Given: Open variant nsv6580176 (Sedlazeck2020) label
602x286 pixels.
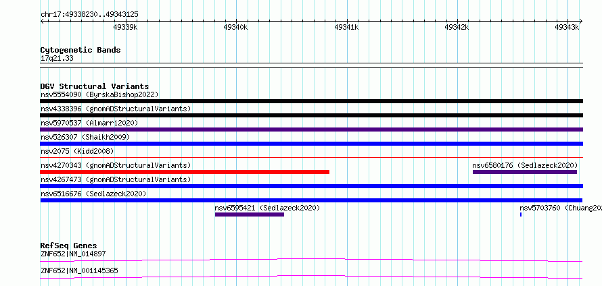Looking at the screenshot, I should coord(525,165).
